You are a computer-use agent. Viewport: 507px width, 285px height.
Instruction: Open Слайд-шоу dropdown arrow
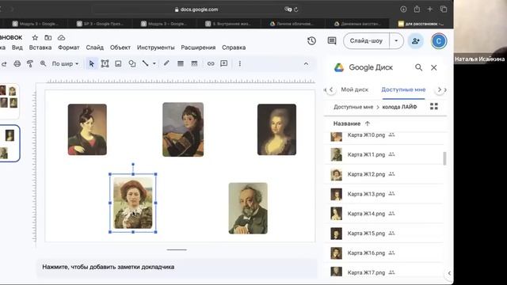396,41
